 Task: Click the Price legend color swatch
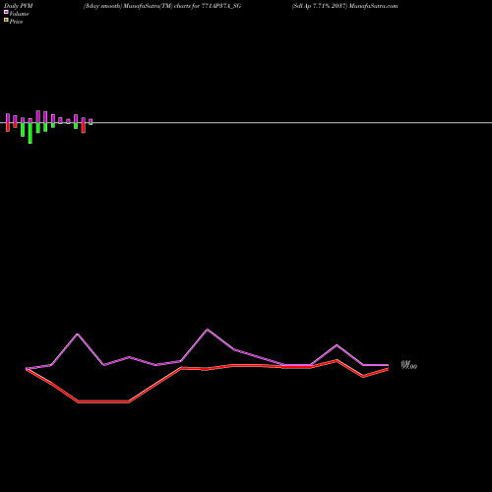[x=6, y=20]
